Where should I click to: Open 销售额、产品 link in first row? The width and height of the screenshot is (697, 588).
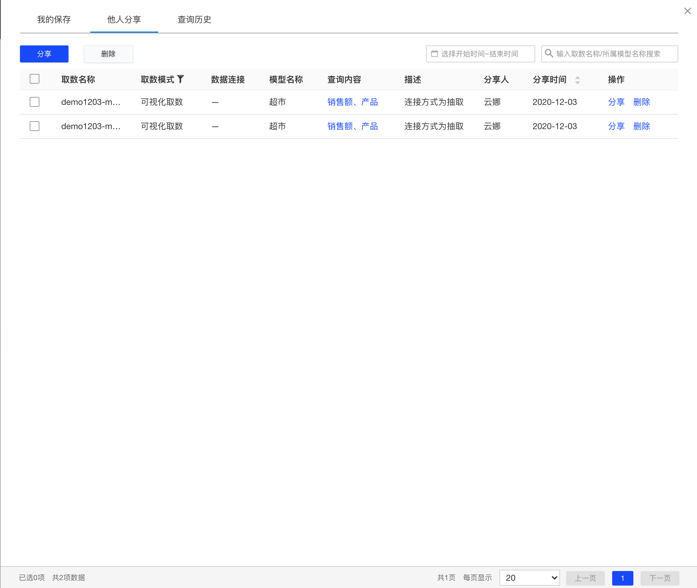point(352,102)
